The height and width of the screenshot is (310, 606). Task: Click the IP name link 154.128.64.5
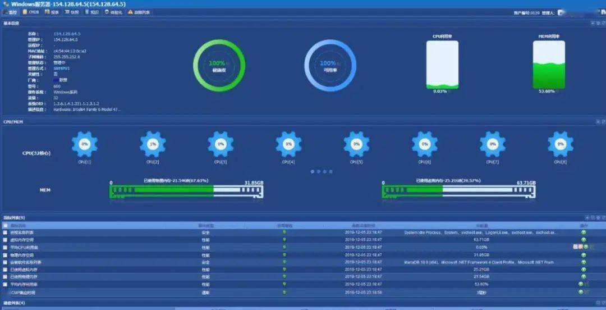coord(66,34)
